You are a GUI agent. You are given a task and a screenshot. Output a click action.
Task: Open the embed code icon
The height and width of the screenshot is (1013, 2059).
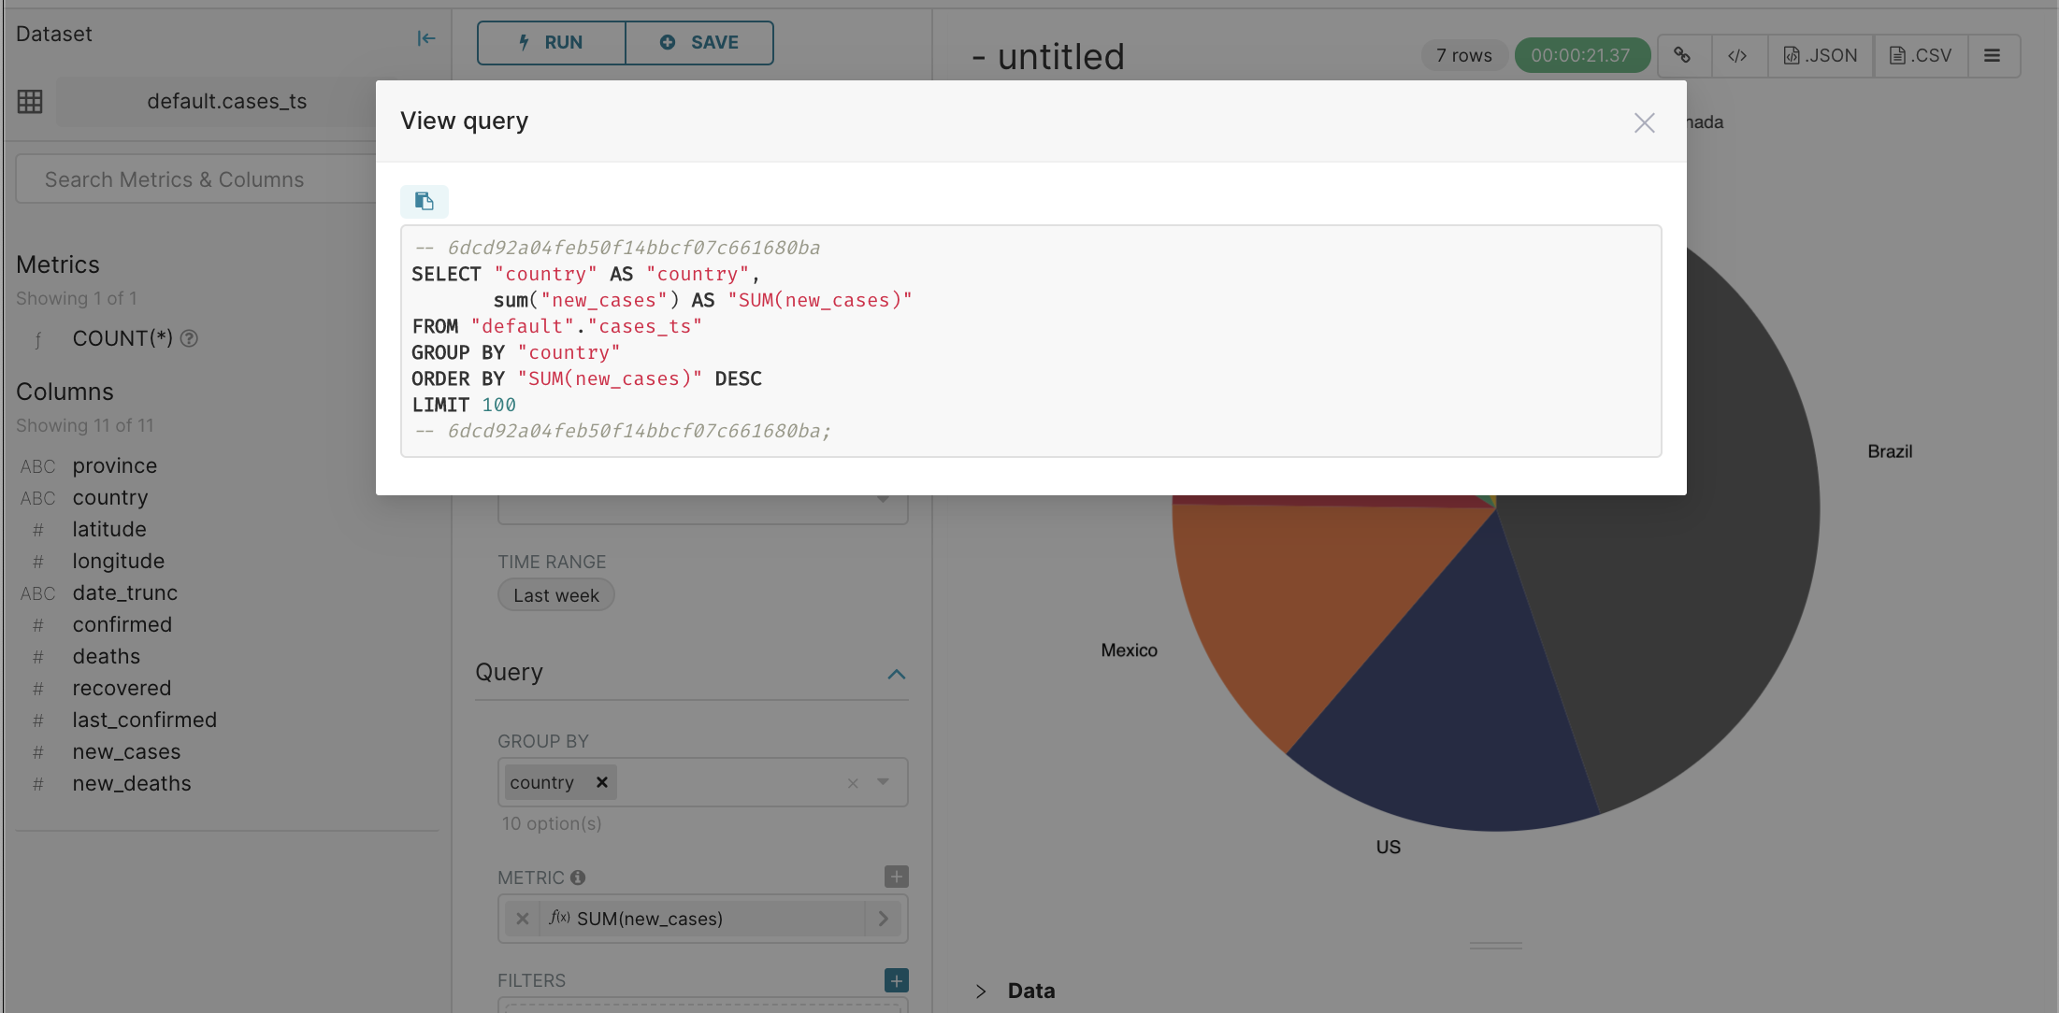pos(1737,55)
